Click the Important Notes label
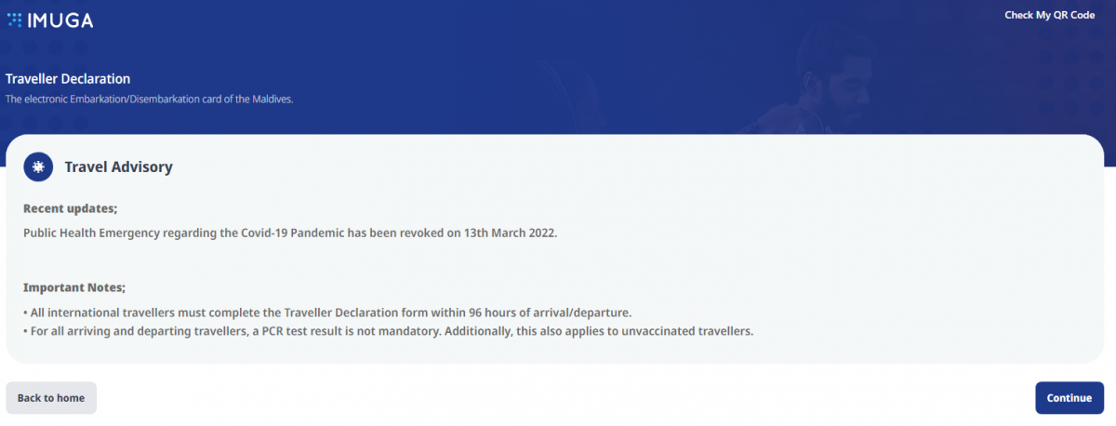This screenshot has width=1116, height=426. [73, 287]
